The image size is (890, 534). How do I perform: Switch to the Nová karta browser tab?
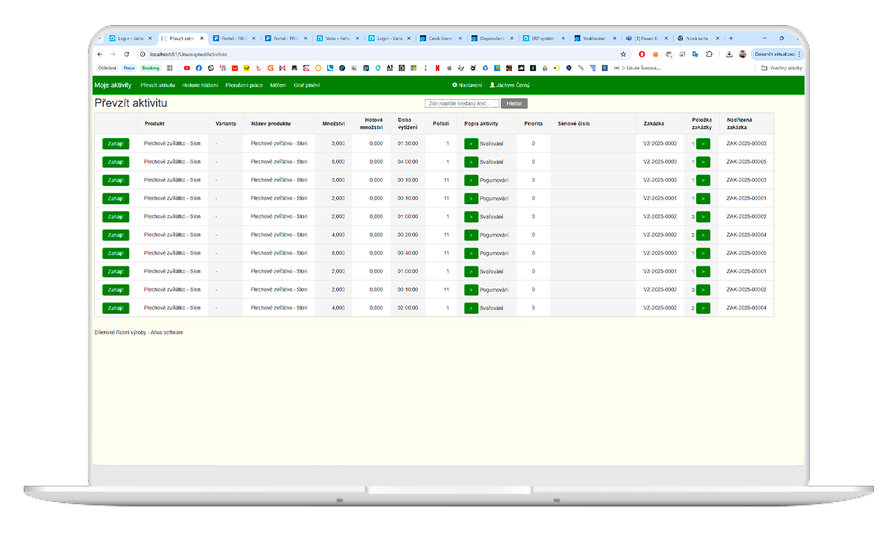coord(699,38)
